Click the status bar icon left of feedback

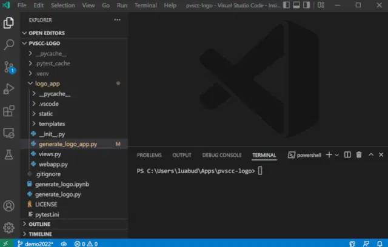coord(352,244)
